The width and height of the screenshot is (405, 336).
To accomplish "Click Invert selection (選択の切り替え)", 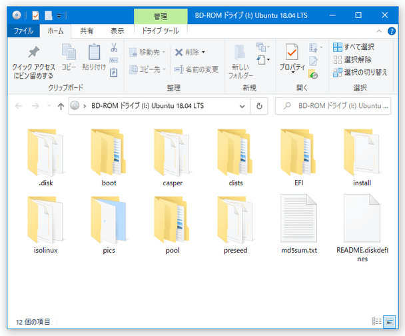I will click(x=360, y=73).
